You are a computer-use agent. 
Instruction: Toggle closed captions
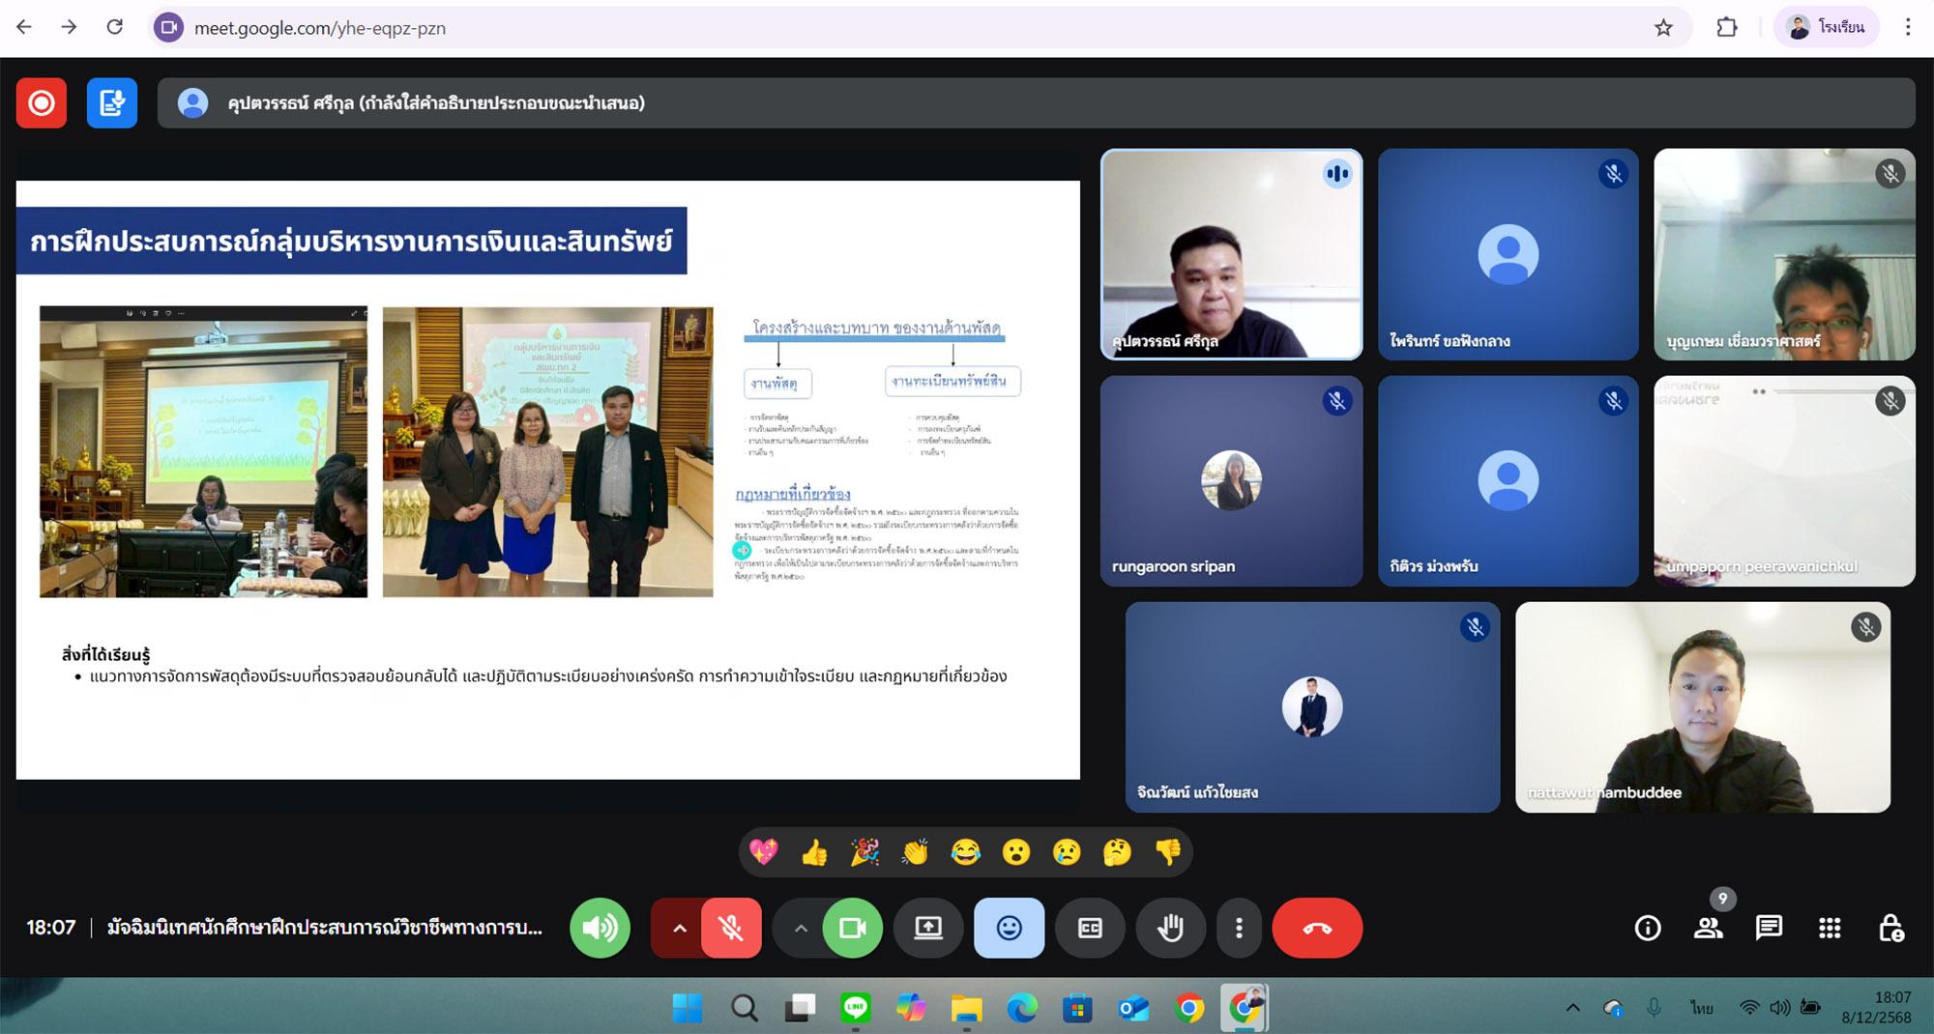(1090, 928)
